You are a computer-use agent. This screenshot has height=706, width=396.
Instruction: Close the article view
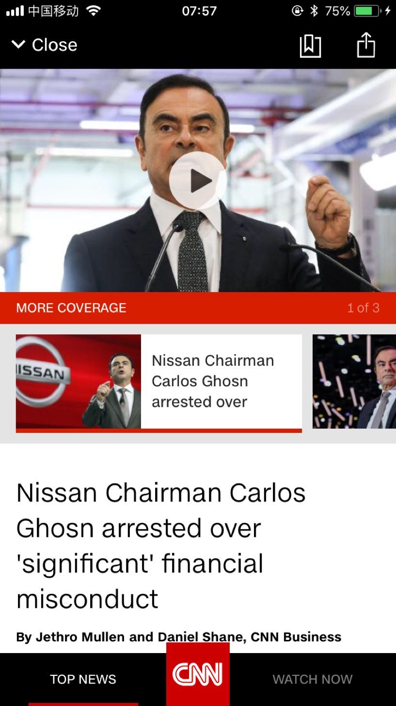pyautogui.click(x=54, y=45)
